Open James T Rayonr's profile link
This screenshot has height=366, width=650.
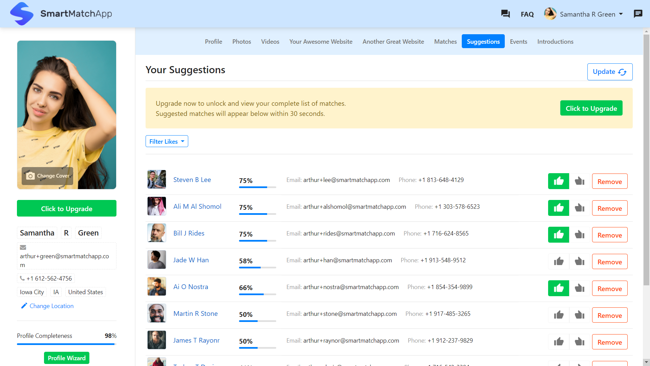click(196, 340)
